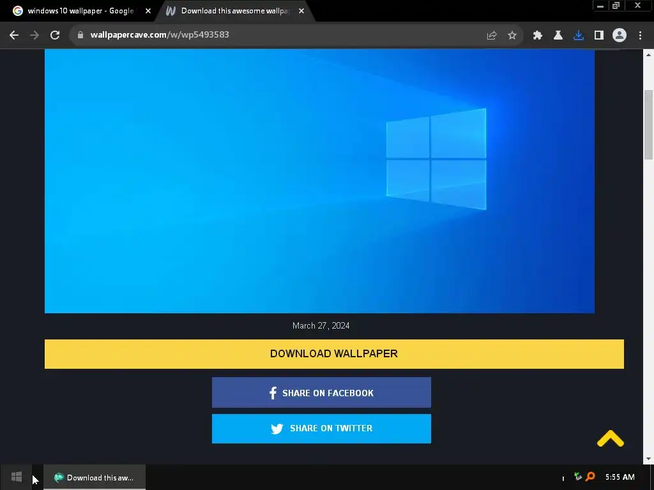Reload the wallpapercave page
This screenshot has width=654, height=490.
pos(55,35)
